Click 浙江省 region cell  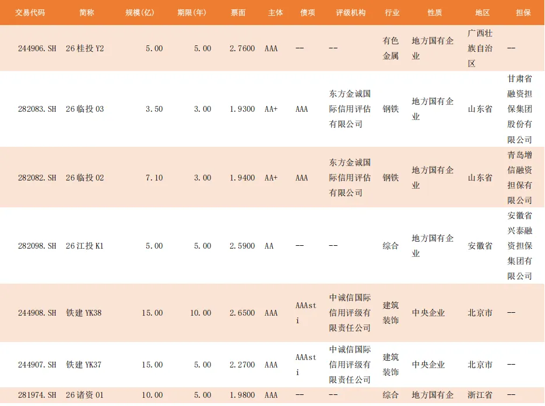pos(480,396)
